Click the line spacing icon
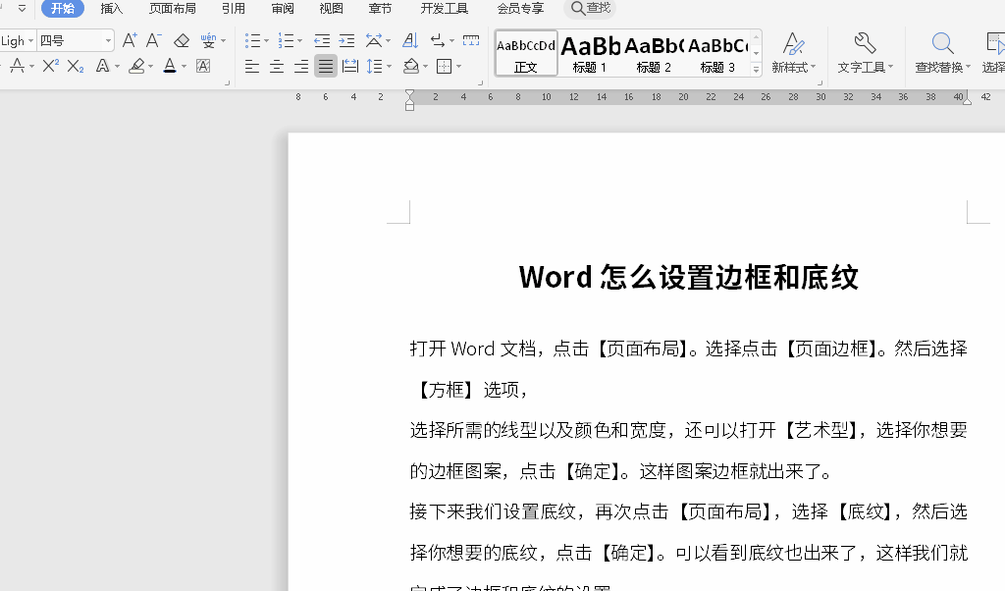The width and height of the screenshot is (1005, 591). coord(374,66)
